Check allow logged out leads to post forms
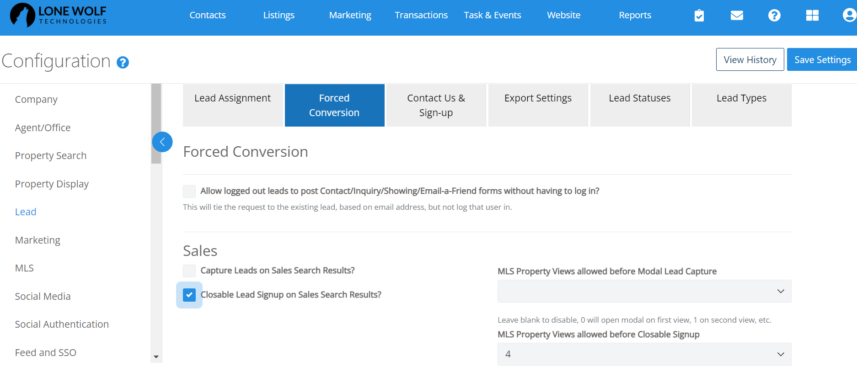 (189, 191)
